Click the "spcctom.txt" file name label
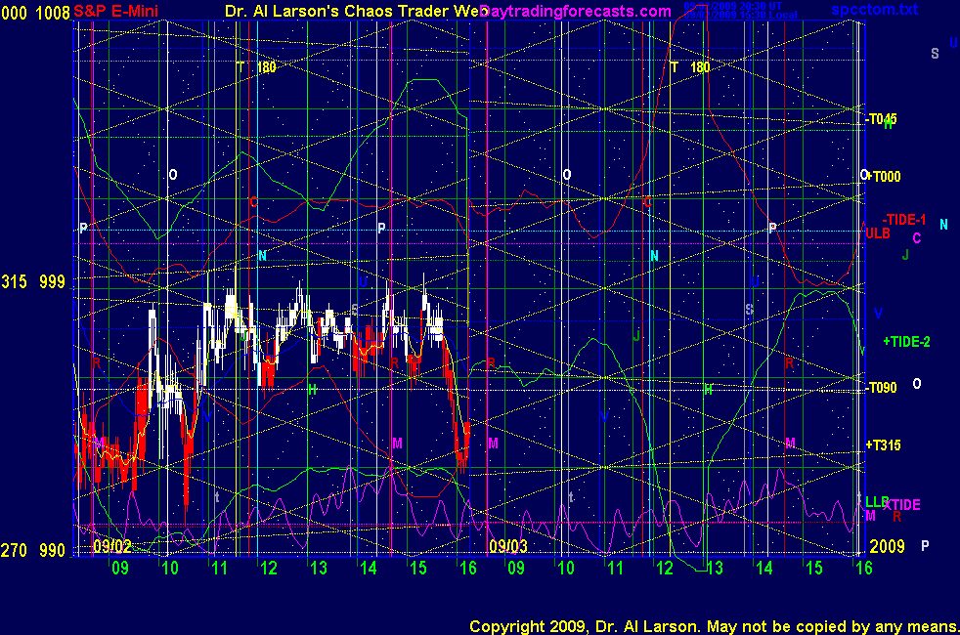The width and height of the screenshot is (960, 635). click(x=874, y=9)
